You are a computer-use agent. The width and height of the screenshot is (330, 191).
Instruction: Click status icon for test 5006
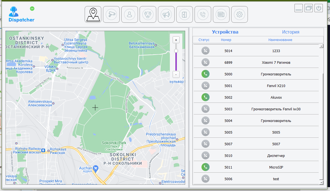(x=205, y=179)
